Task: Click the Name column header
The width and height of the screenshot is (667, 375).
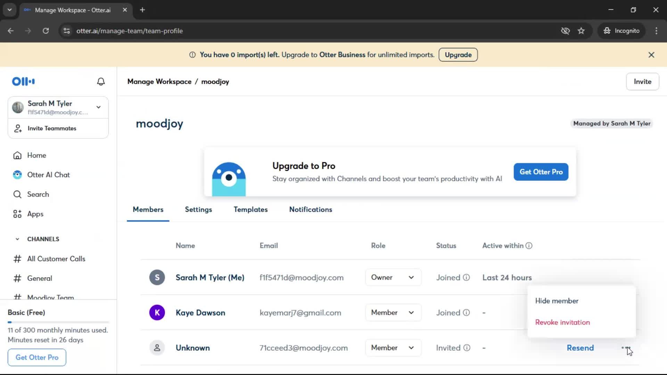Action: pos(185,245)
